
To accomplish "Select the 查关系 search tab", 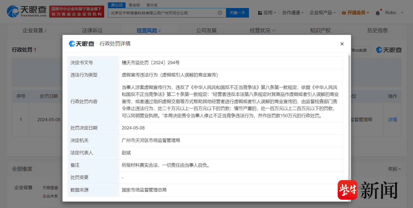I will 152,5.
